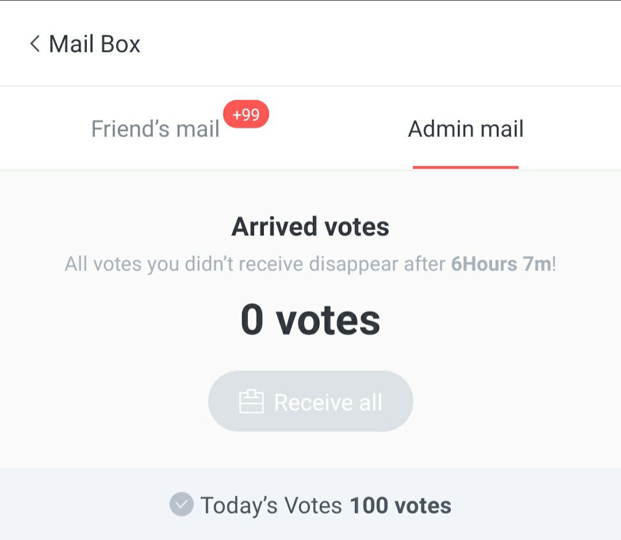The width and height of the screenshot is (621, 540).
Task: Tap the red +99 notification badge
Action: point(246,114)
